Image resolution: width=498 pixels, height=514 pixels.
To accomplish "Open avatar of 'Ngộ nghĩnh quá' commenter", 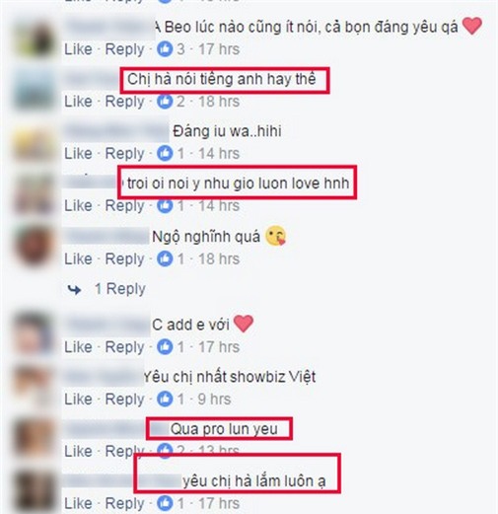I will point(34,246).
